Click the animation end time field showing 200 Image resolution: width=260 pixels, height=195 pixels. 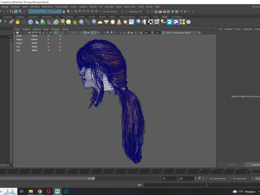(x=186, y=178)
